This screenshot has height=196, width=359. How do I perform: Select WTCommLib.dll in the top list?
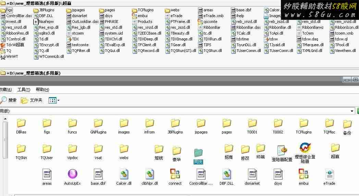coord(49,56)
